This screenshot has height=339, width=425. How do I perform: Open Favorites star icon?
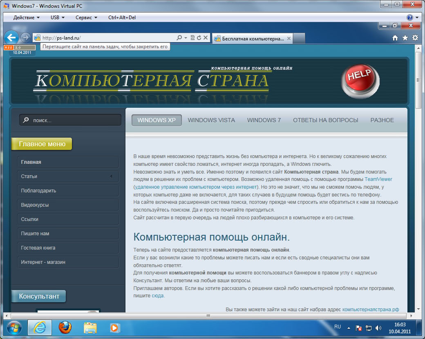coord(405,38)
